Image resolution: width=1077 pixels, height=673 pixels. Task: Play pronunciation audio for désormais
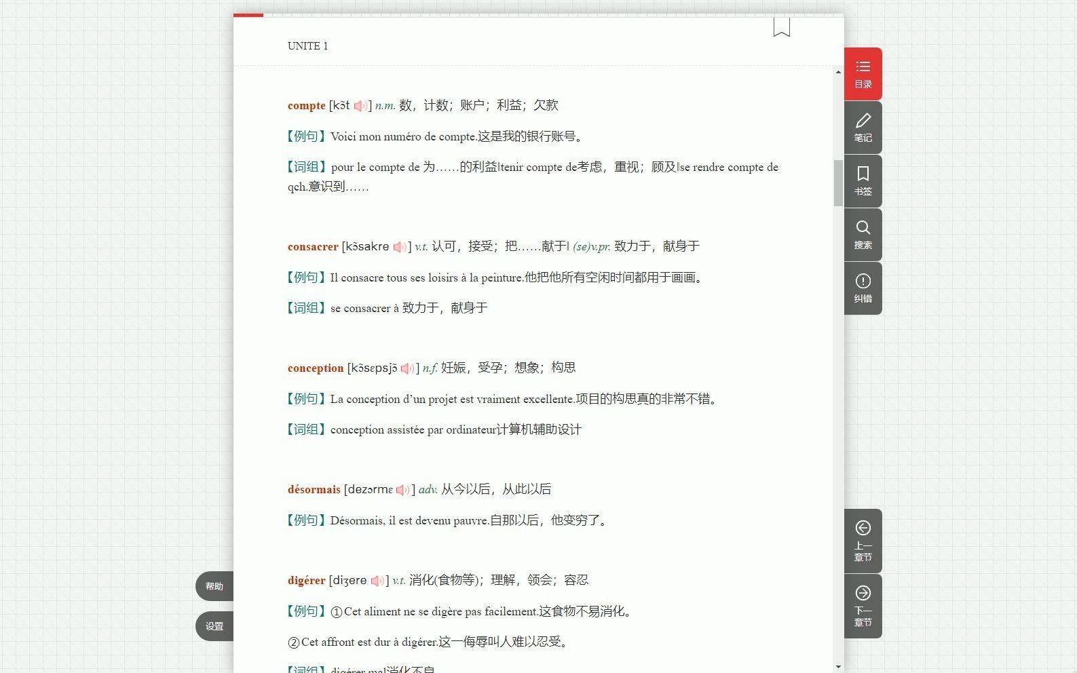(402, 490)
